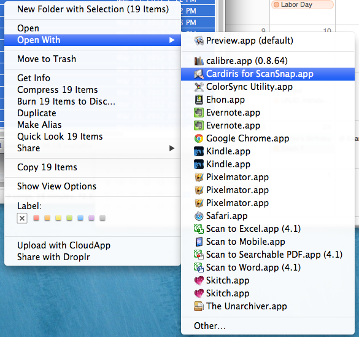Choose Open from the context menu
Viewport: 359px width, 337px height.
(93, 28)
